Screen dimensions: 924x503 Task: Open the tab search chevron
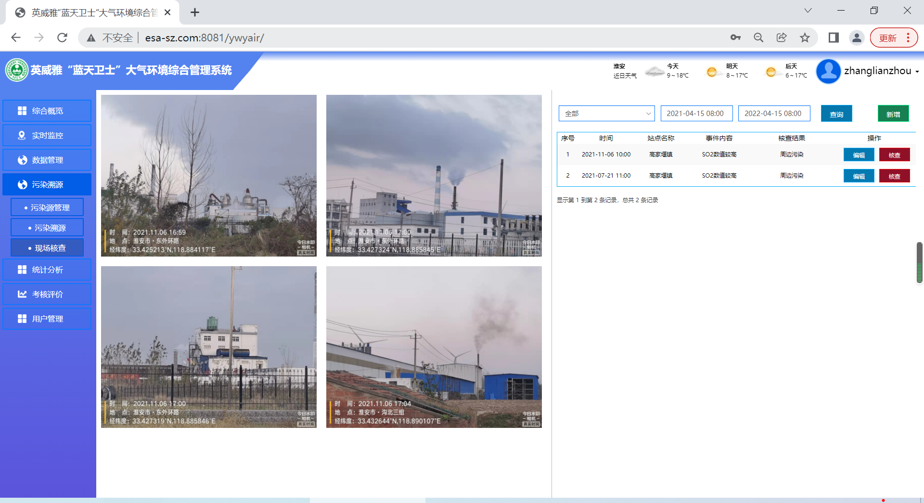[808, 11]
